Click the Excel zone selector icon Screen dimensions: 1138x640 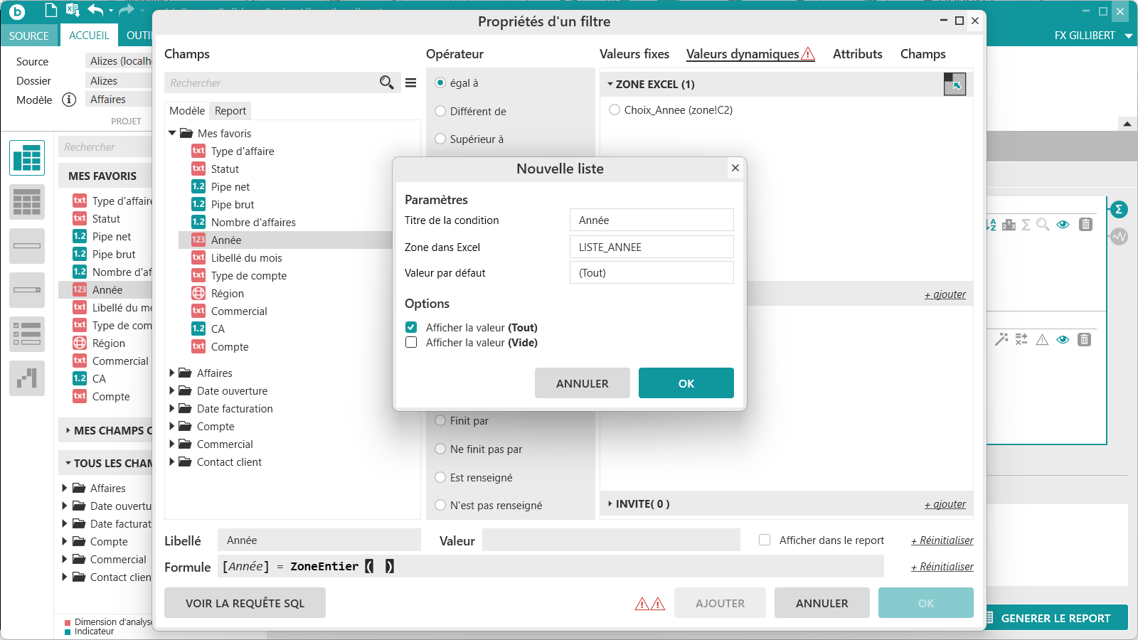954,84
